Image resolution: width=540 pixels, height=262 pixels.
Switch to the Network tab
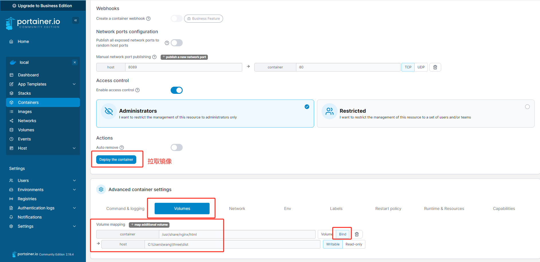(x=237, y=209)
